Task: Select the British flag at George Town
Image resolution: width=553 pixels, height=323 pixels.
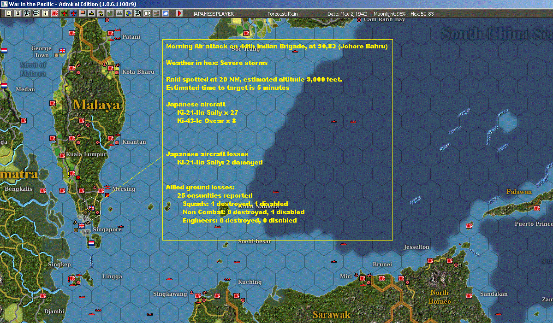Action: (x=62, y=51)
